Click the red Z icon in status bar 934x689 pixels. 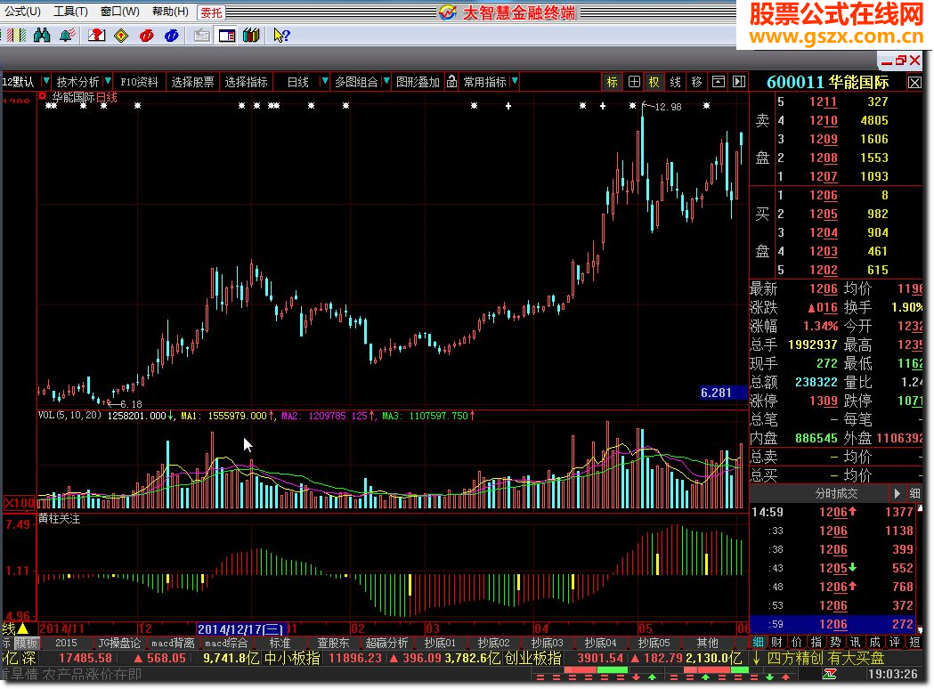[830, 674]
